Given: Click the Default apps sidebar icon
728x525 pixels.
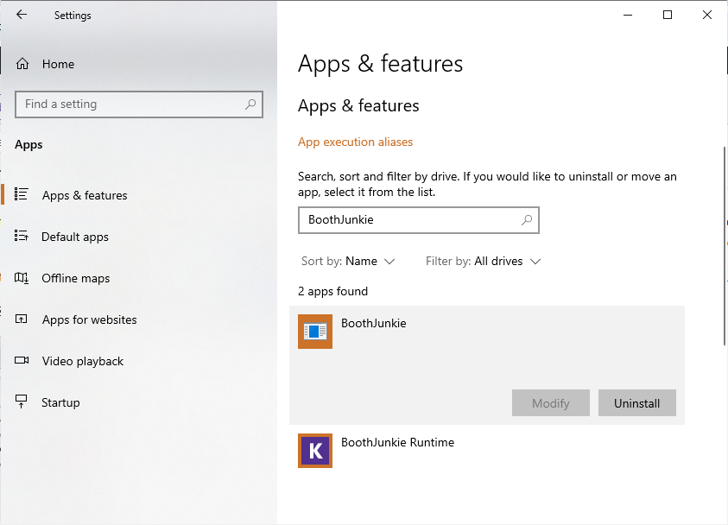Looking at the screenshot, I should 22,236.
